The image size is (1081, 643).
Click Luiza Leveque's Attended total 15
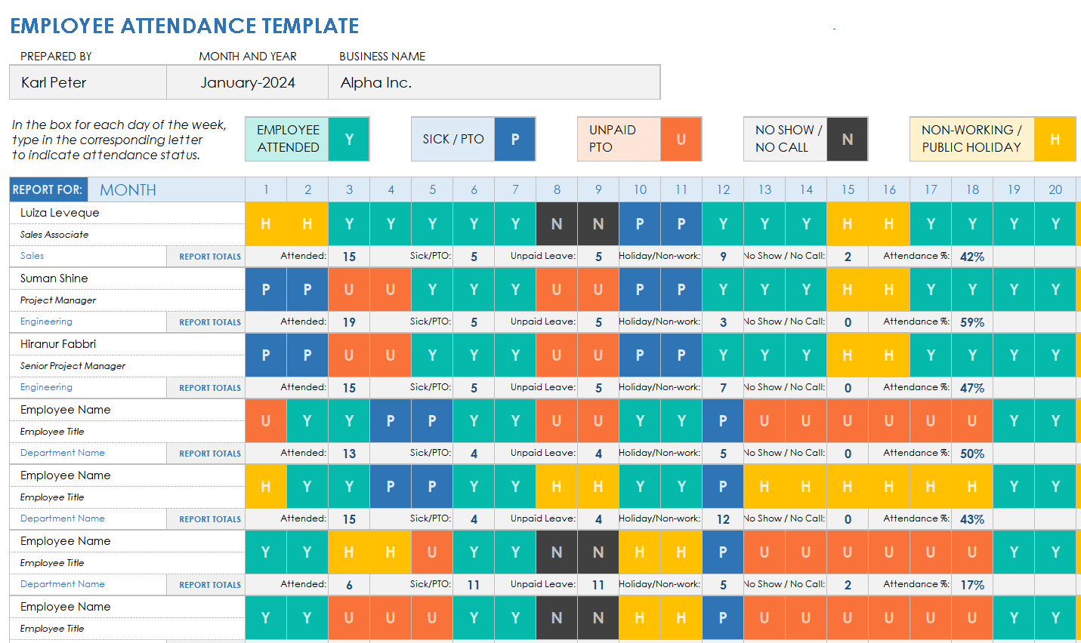(x=349, y=257)
